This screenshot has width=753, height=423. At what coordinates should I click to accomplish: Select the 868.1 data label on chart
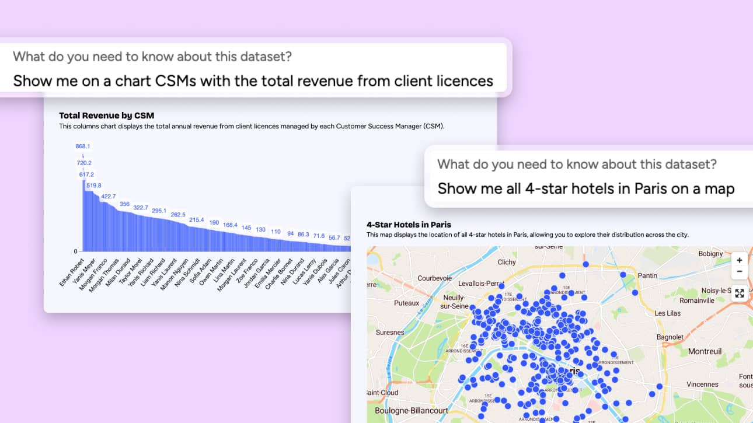[83, 146]
